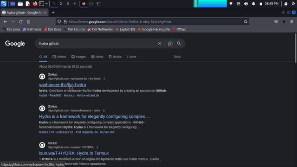Open the Kali Forums bookmark
This screenshot has height=167, width=297.
74,29
